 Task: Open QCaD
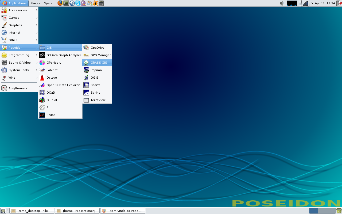(60, 93)
